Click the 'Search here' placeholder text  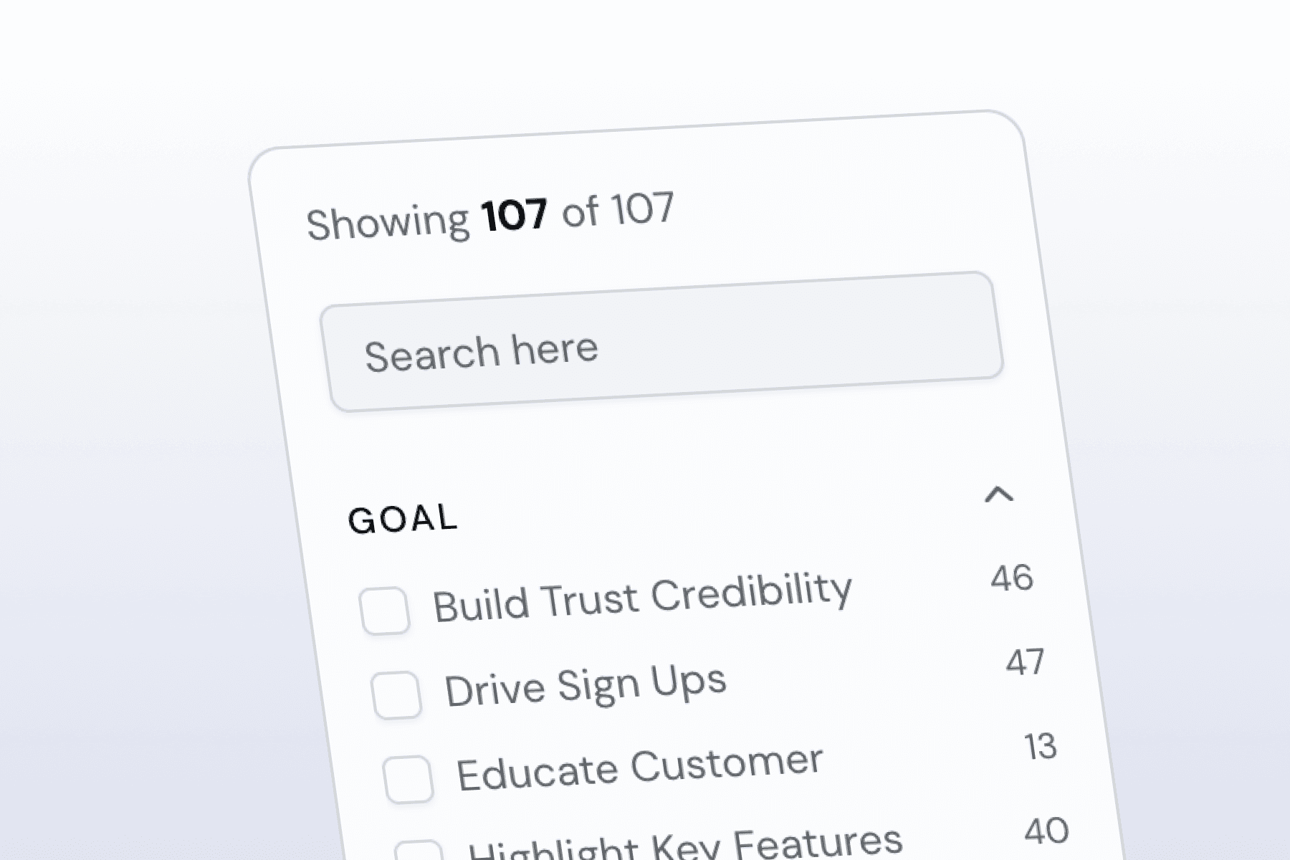[x=481, y=353]
